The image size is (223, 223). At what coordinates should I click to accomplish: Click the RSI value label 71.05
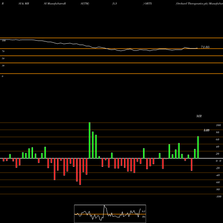[205, 47]
